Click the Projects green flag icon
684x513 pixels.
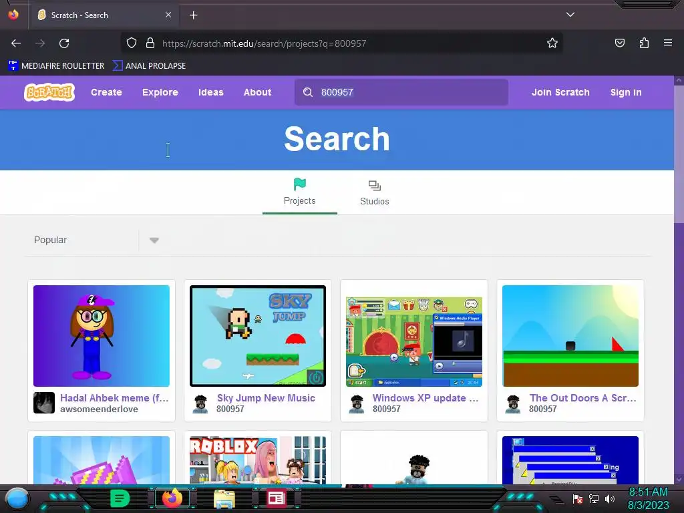(x=300, y=184)
